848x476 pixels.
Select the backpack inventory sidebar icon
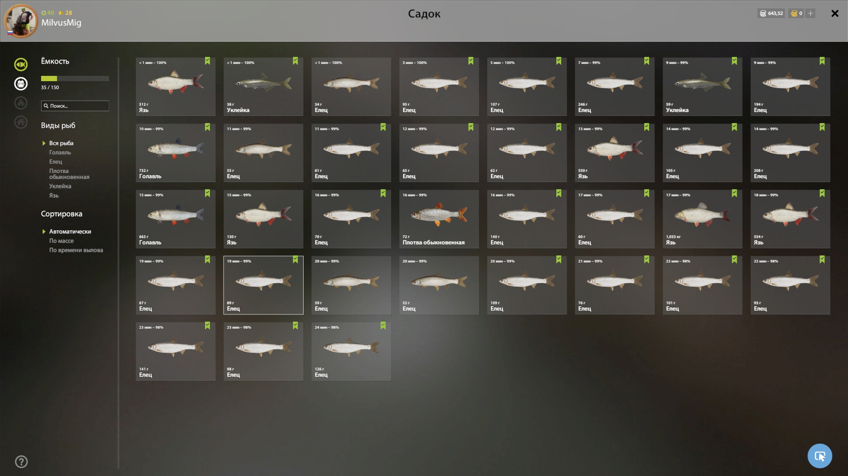(21, 84)
